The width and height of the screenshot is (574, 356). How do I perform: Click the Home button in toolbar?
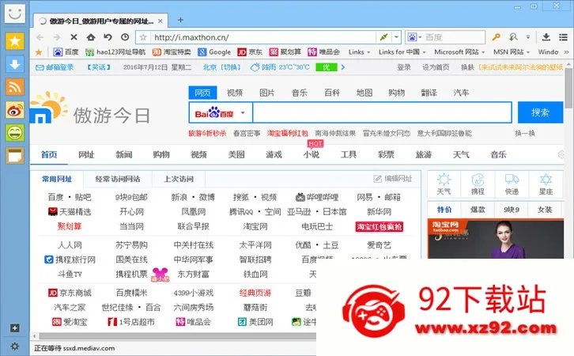91,37
